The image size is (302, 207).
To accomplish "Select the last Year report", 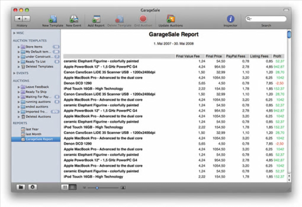I will click(32, 129).
